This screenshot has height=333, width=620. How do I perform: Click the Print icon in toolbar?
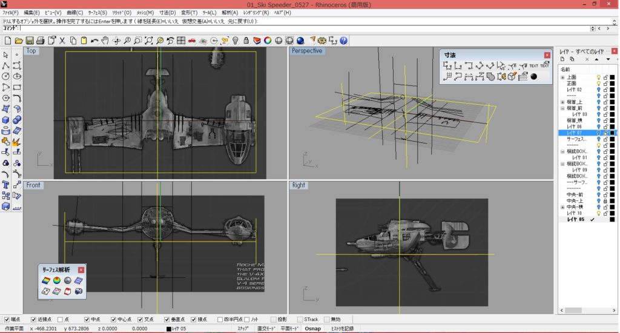point(40,41)
